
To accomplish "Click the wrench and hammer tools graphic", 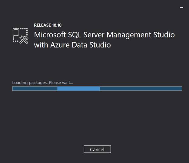I will click(24, 40).
